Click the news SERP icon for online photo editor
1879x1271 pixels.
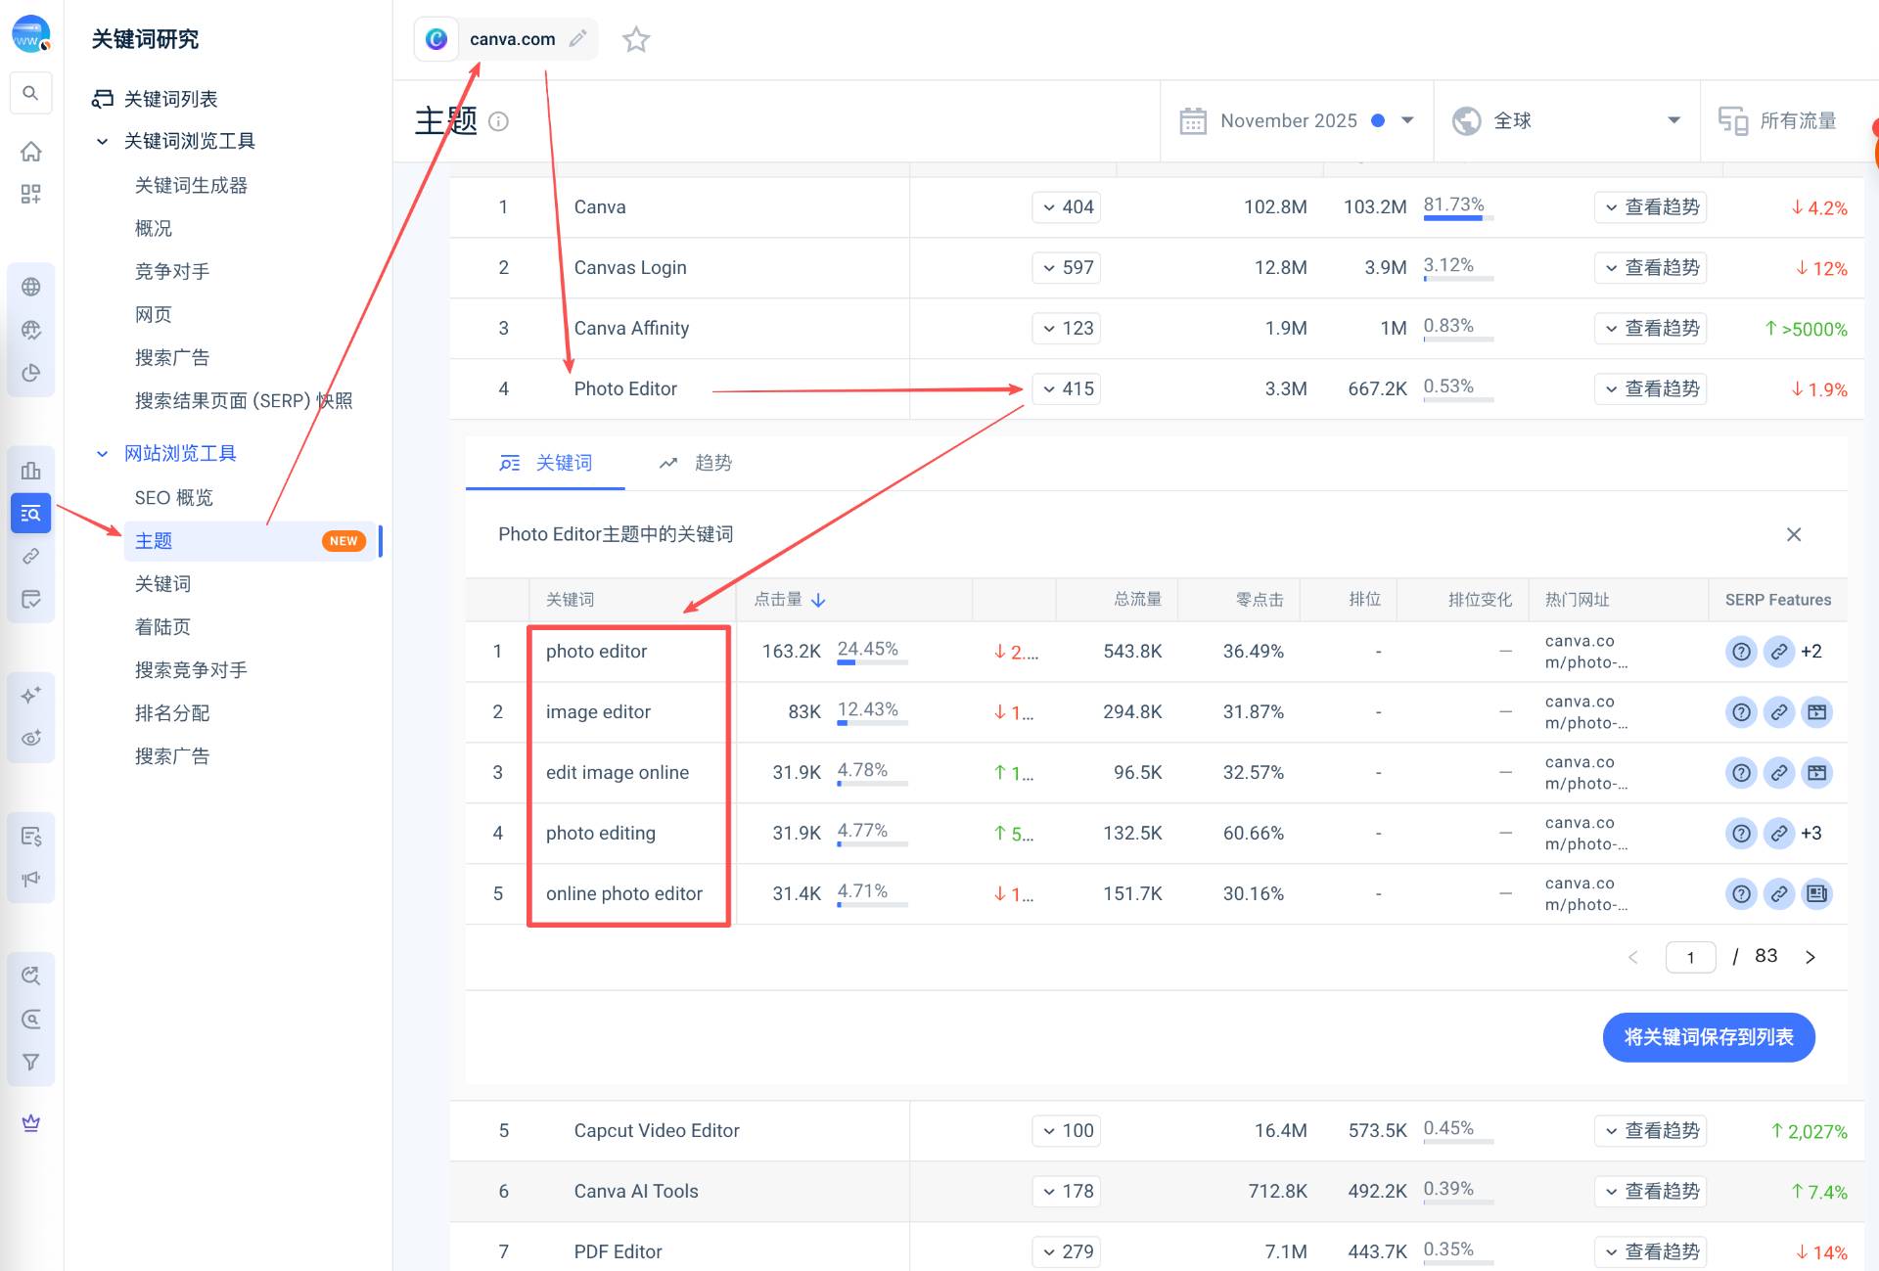click(x=1817, y=894)
